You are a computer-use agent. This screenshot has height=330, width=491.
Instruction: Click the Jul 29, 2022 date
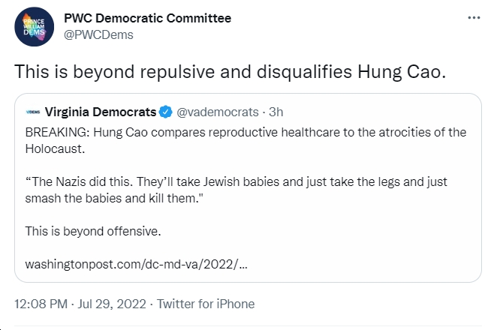pyautogui.click(x=112, y=304)
